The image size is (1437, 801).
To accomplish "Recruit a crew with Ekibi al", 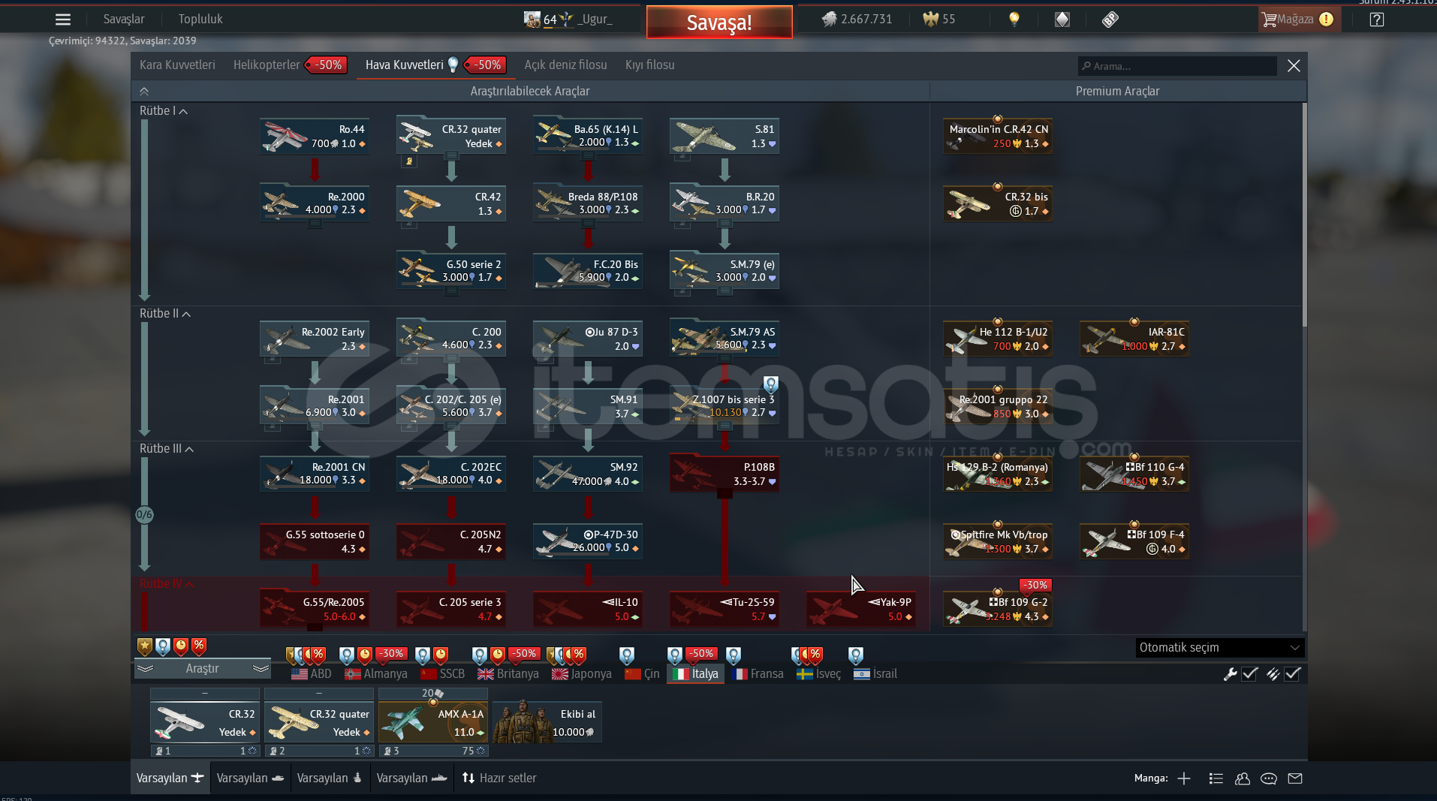I will click(547, 722).
